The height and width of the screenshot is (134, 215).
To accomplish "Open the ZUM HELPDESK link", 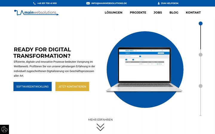I will click(170, 3).
